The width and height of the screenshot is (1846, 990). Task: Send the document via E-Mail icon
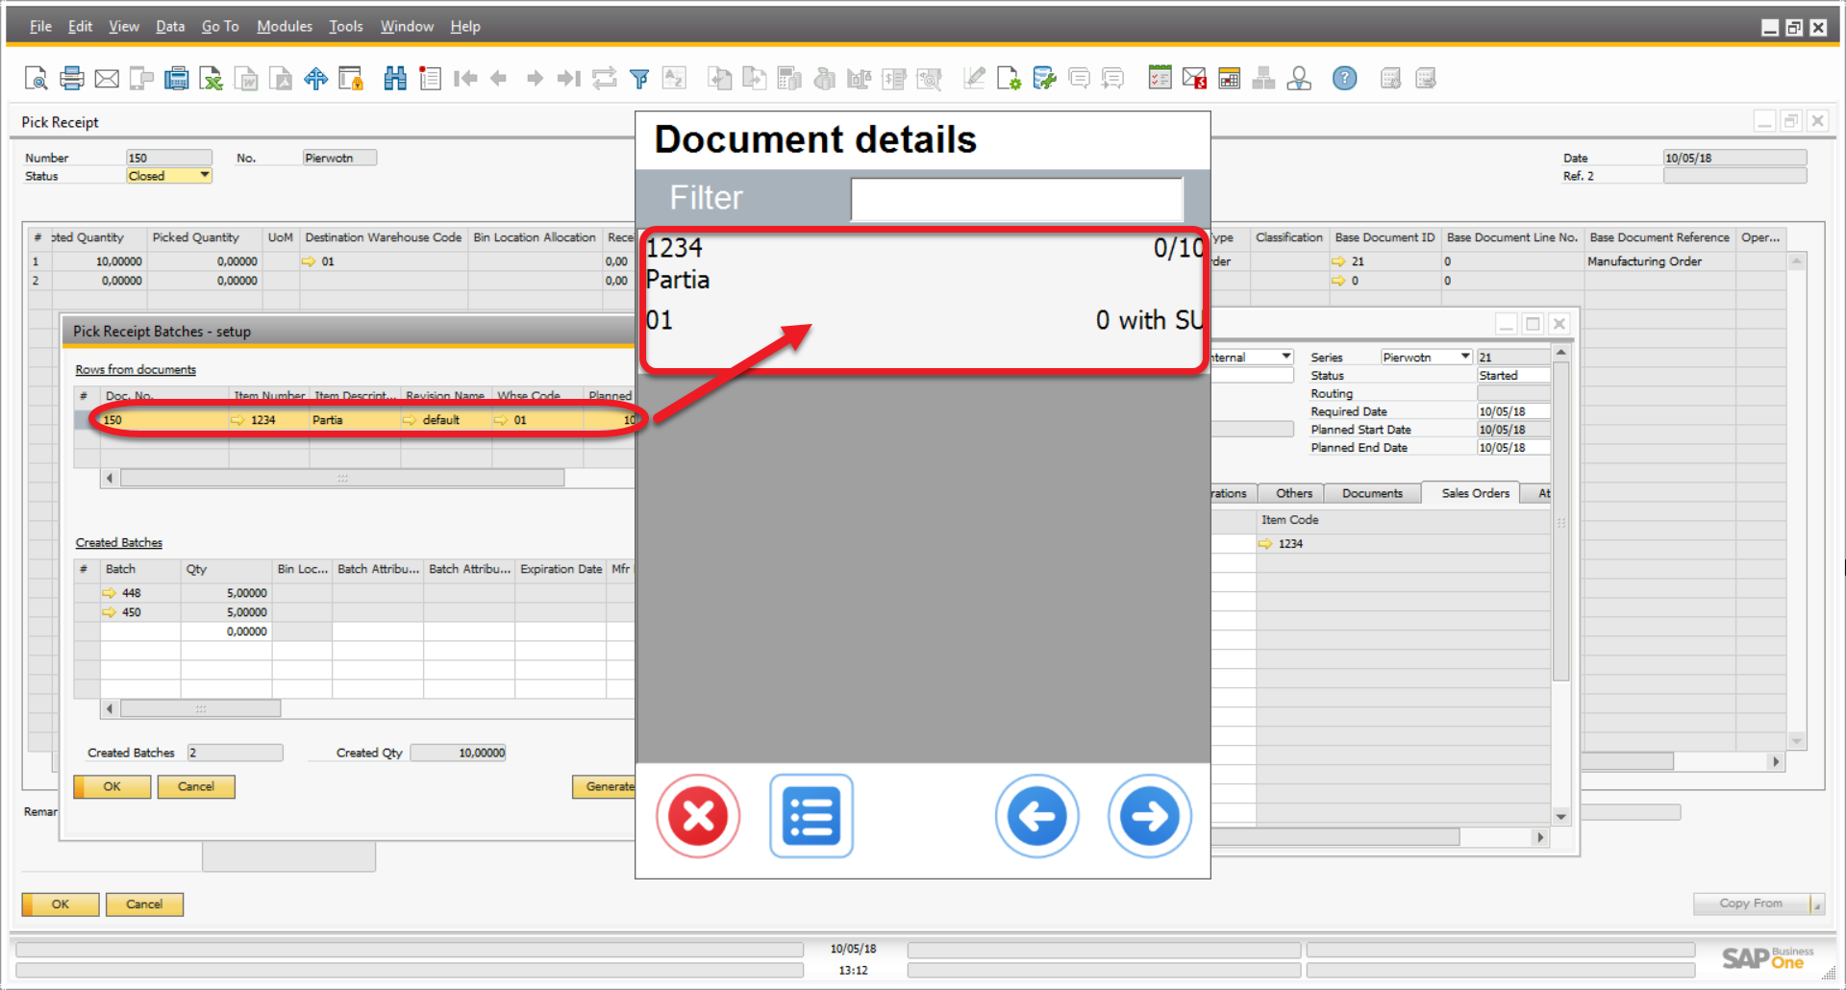click(107, 78)
